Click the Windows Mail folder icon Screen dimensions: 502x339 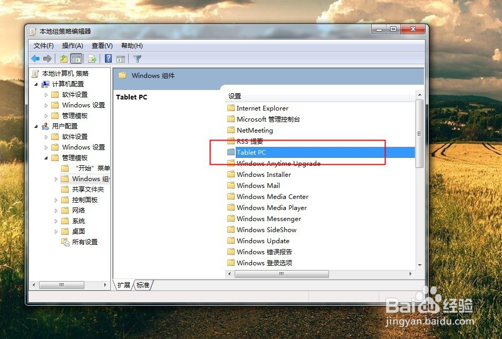point(231,185)
